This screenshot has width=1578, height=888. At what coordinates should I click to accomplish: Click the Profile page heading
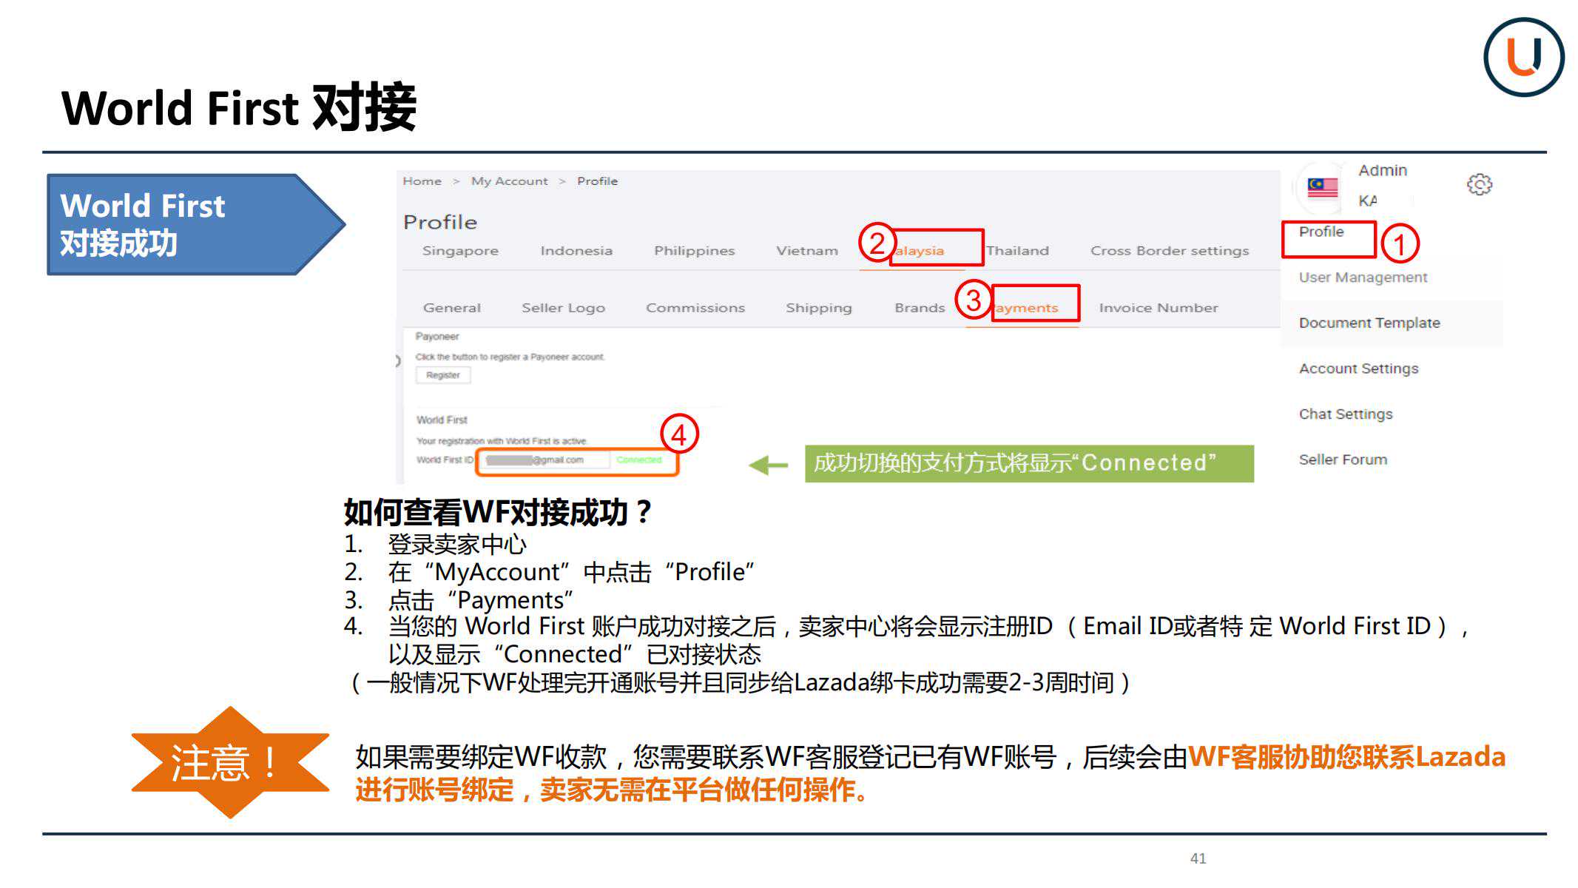[x=440, y=222]
